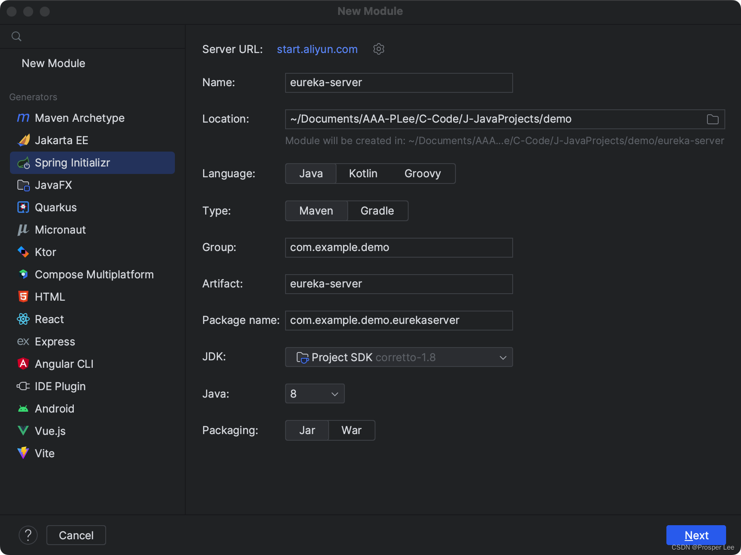741x555 pixels.
Task: Click the Micronaut mu icon
Action: coord(23,230)
